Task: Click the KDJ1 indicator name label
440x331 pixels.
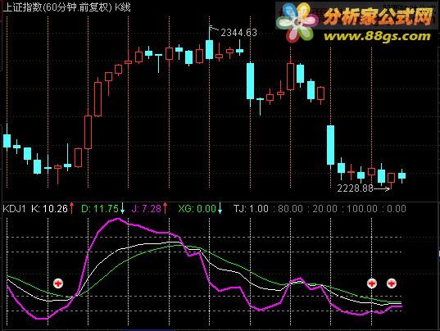Action: [14, 209]
